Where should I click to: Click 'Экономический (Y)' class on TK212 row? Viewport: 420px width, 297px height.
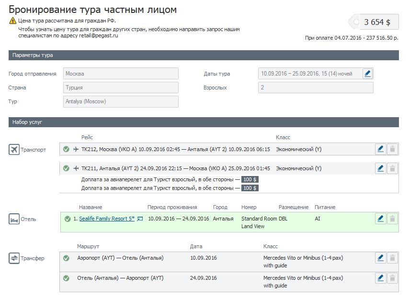click(x=299, y=149)
